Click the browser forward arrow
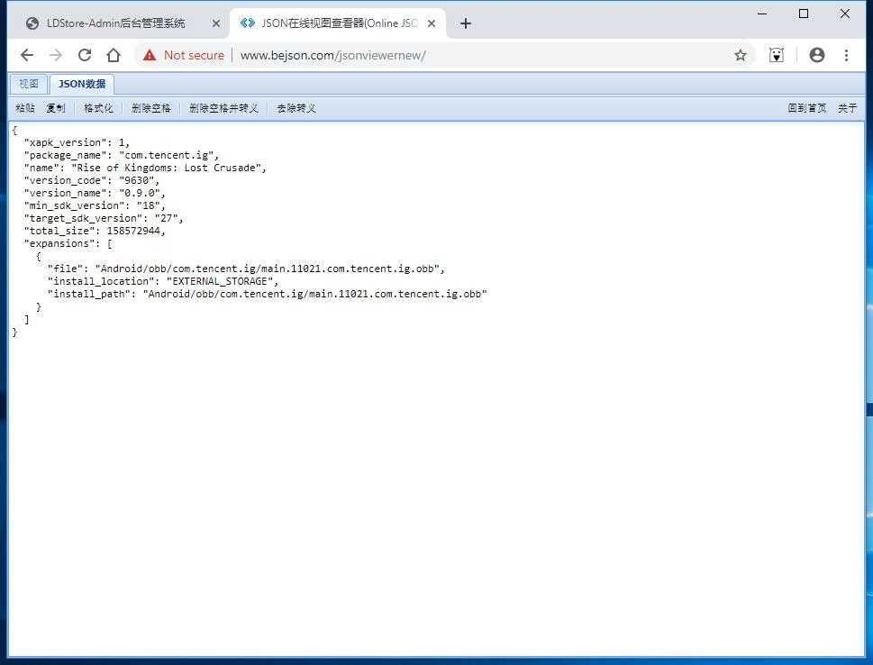 coord(56,55)
